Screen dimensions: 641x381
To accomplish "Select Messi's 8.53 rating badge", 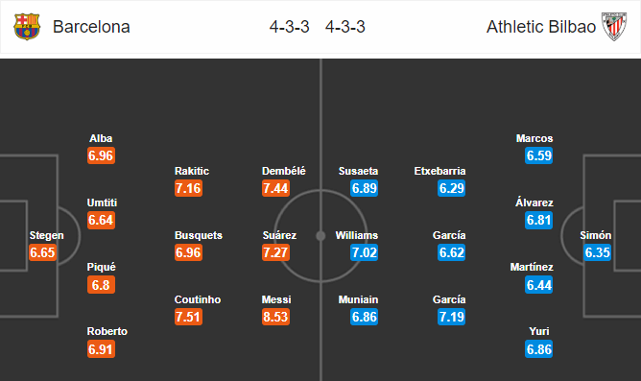I will pos(276,317).
